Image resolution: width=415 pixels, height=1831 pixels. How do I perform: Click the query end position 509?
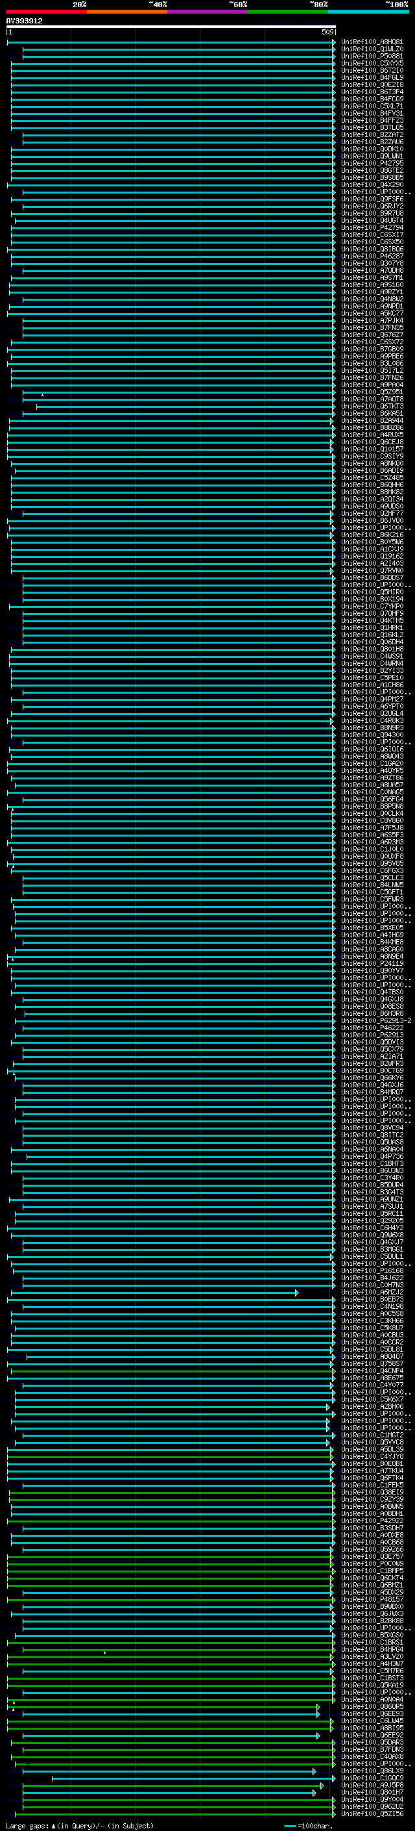tap(327, 32)
